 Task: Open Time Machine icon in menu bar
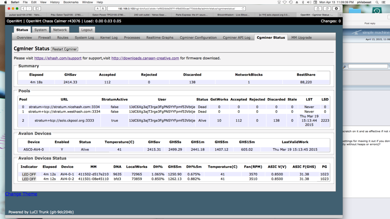(291, 2)
